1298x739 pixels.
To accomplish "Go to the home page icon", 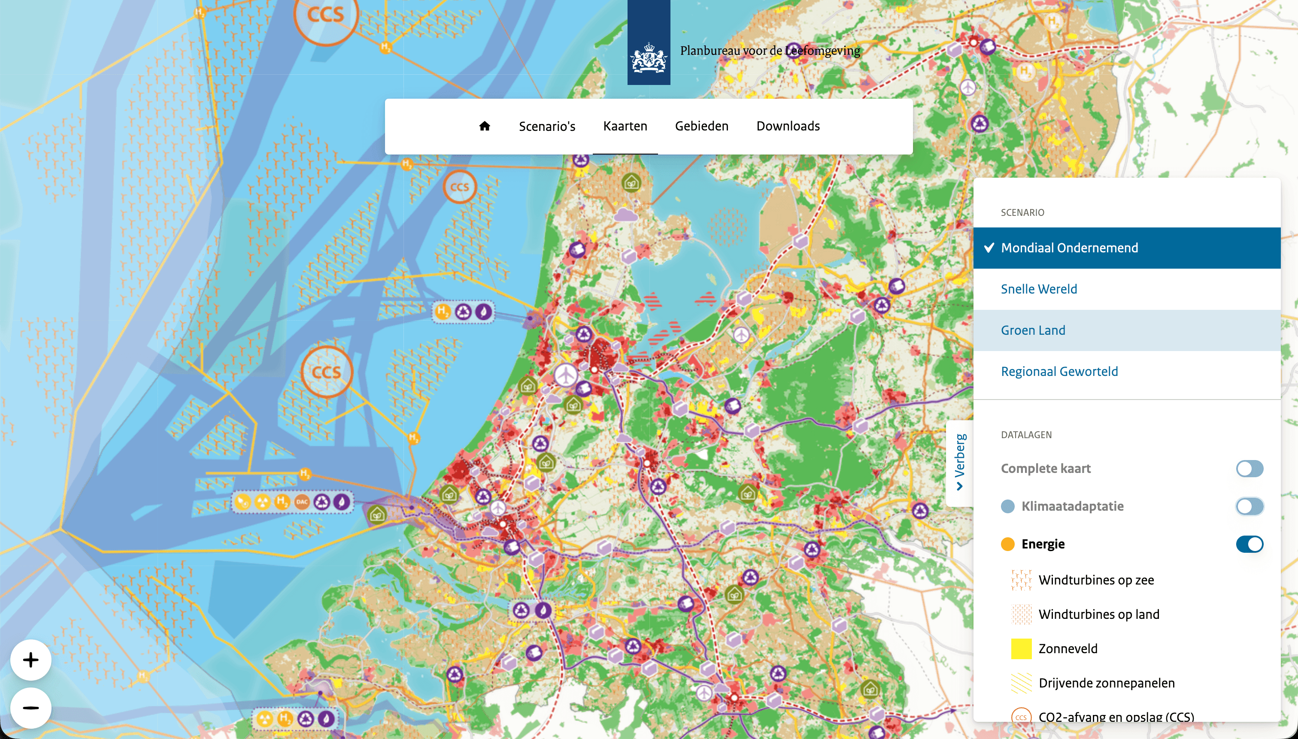I will (484, 126).
